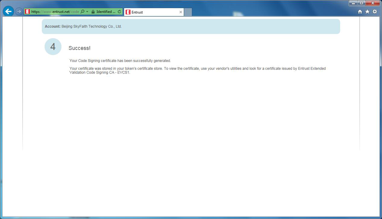Image resolution: width=382 pixels, height=219 pixels.
Task: Open a new blank tab
Action: (188, 12)
